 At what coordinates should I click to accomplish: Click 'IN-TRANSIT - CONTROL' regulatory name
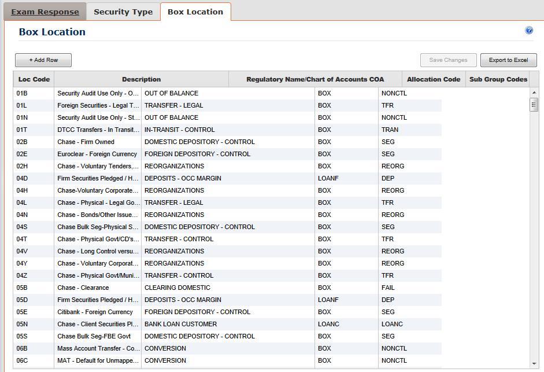(179, 130)
